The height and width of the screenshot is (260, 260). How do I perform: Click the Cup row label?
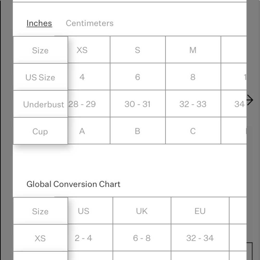tap(41, 131)
